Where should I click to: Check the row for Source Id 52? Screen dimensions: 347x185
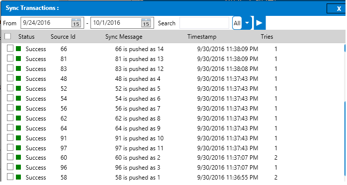tap(10, 88)
